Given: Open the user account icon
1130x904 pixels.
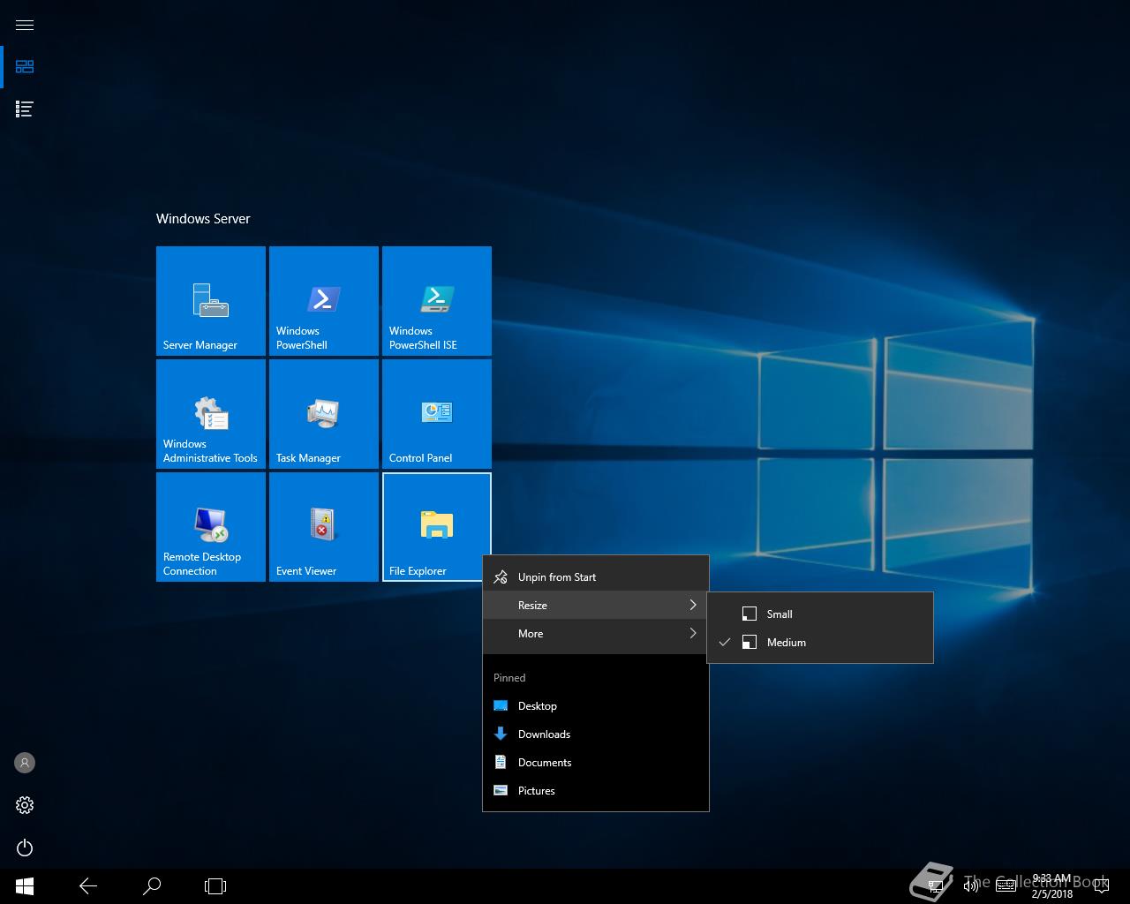Looking at the screenshot, I should coord(25,763).
